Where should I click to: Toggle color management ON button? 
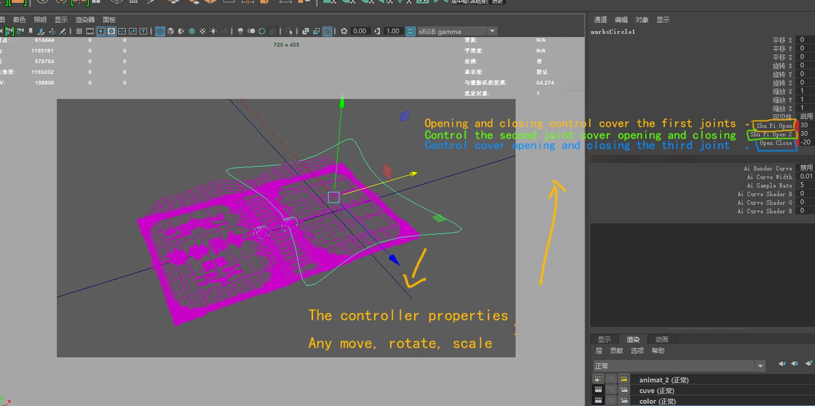410,31
